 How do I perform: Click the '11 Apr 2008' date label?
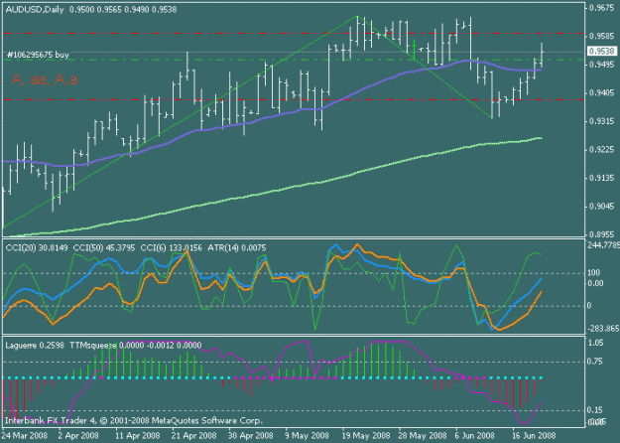point(138,436)
